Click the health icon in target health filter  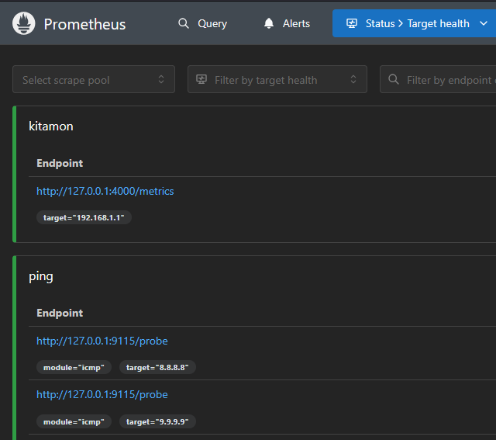pyautogui.click(x=201, y=79)
